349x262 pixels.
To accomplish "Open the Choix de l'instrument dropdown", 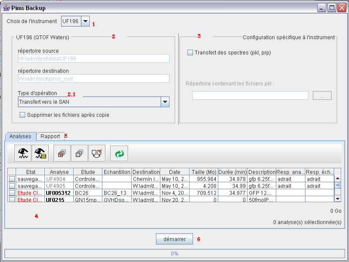I will pyautogui.click(x=85, y=21).
